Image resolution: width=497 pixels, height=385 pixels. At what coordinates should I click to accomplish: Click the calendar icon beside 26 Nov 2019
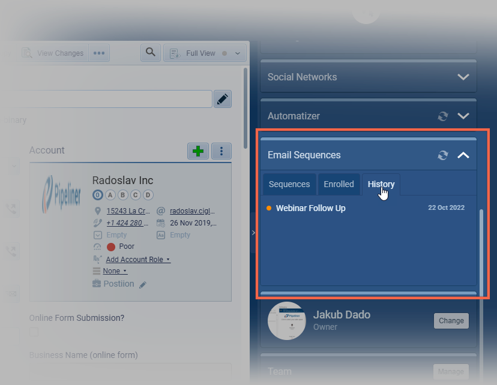[161, 223]
